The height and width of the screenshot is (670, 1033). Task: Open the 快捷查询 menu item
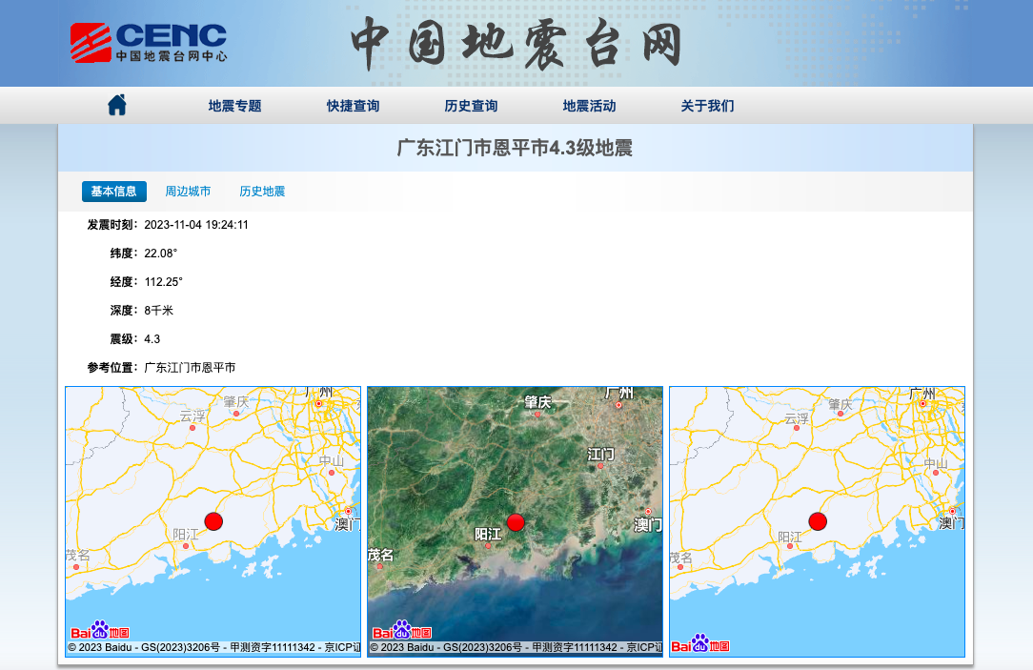pyautogui.click(x=353, y=106)
